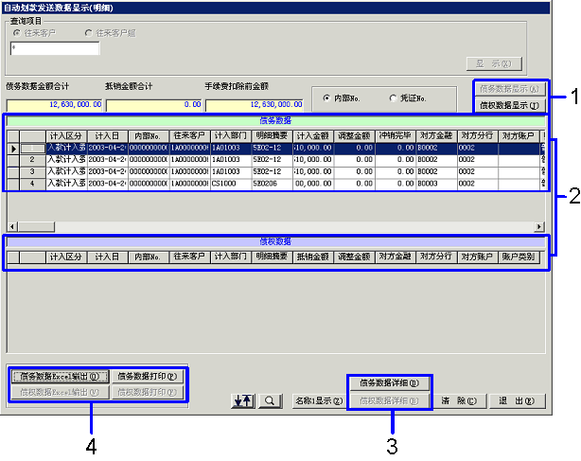Click the 债权数据打印 button

point(147,392)
